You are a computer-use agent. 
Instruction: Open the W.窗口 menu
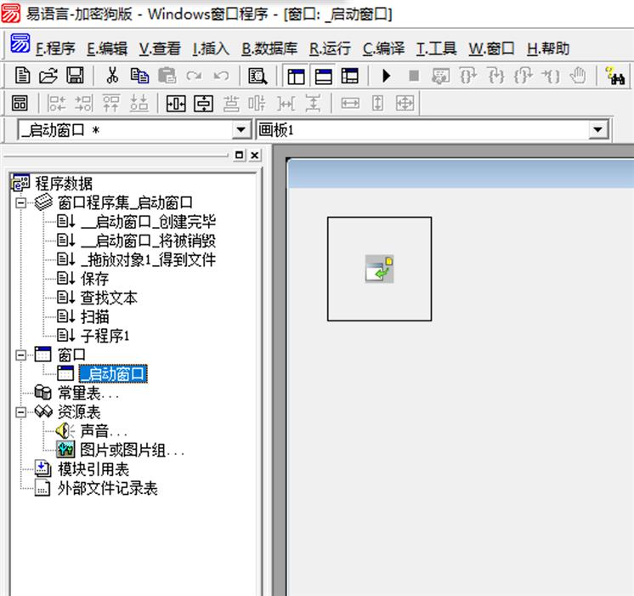[x=491, y=48]
